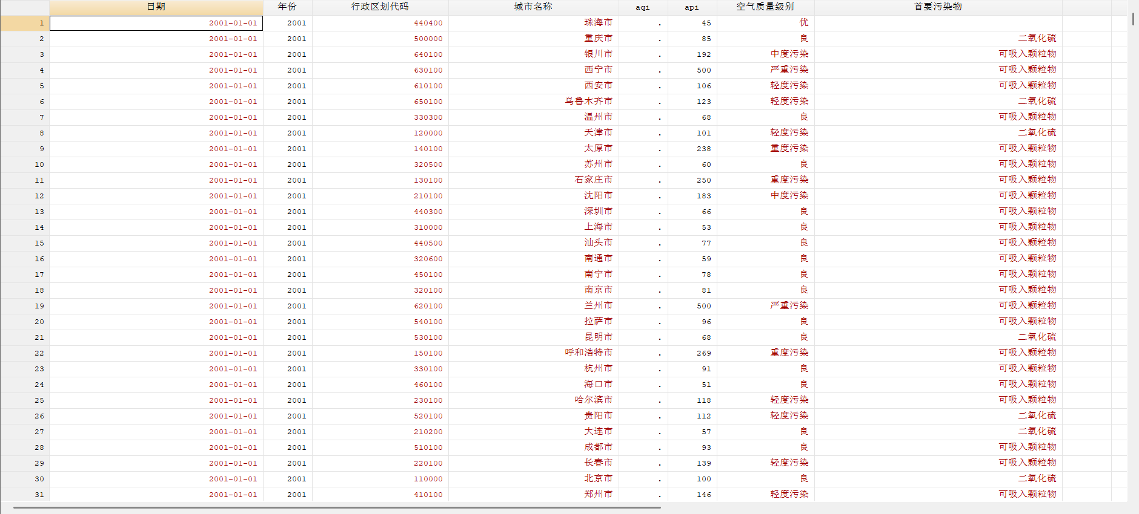Select city cell 哈尔滨市
This screenshot has height=514, width=1139.
tap(533, 400)
